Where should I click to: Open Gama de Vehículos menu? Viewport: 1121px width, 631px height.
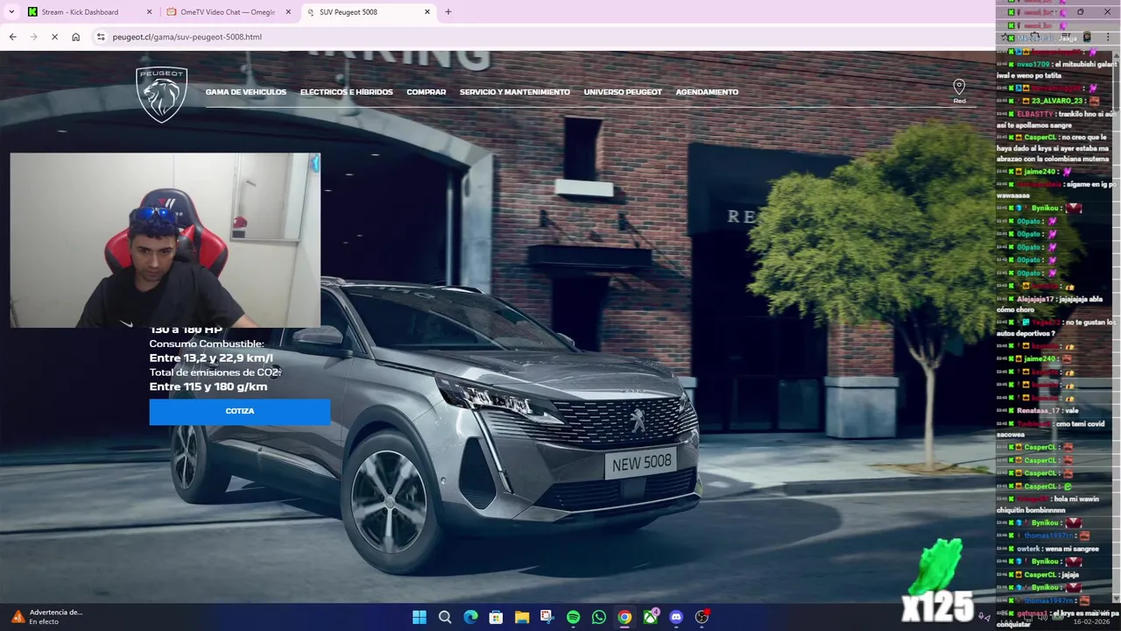(x=246, y=92)
